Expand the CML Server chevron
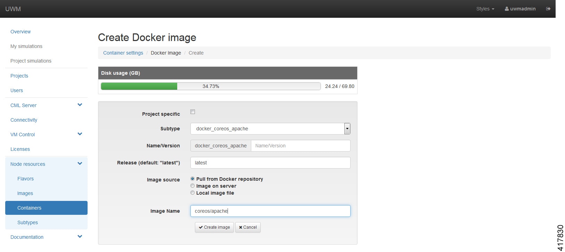This screenshot has height=252, width=565. 80,105
